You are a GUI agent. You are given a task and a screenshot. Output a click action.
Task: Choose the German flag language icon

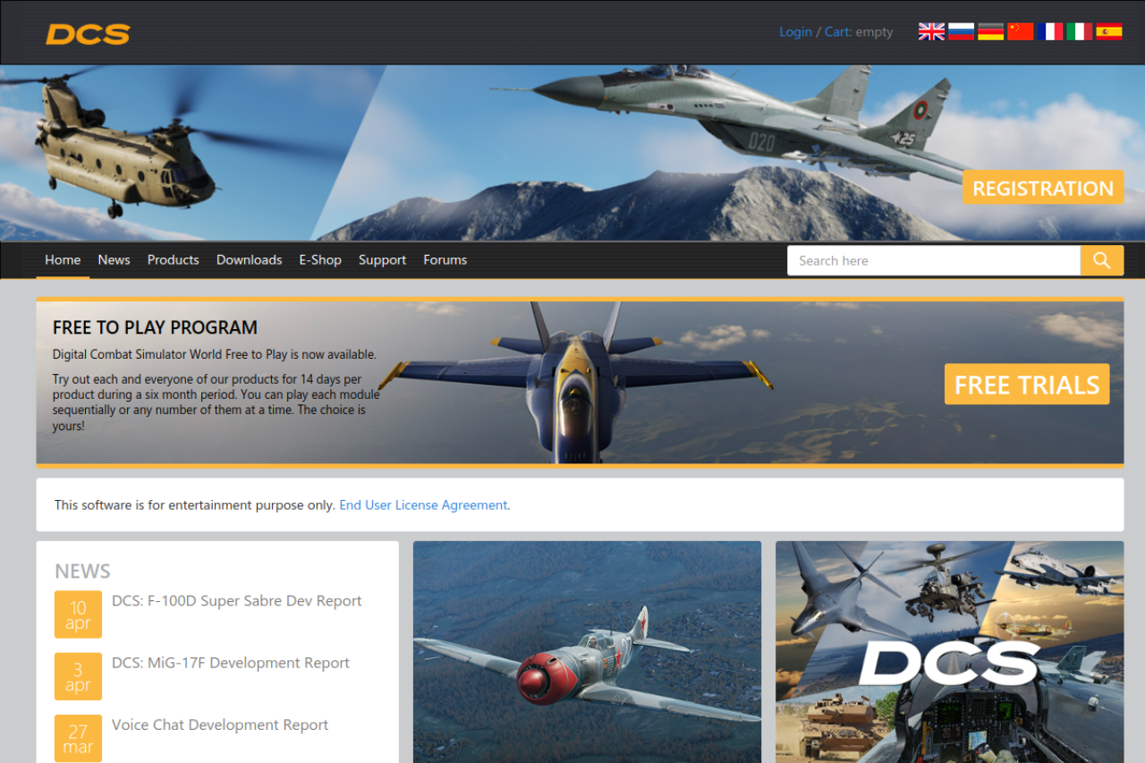click(990, 32)
